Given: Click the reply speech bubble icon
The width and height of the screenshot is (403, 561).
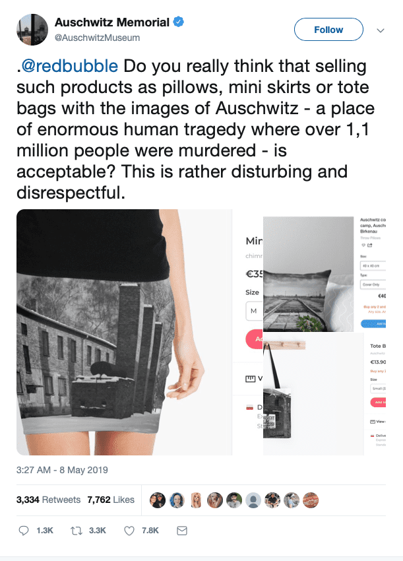Looking at the screenshot, I should [x=24, y=531].
